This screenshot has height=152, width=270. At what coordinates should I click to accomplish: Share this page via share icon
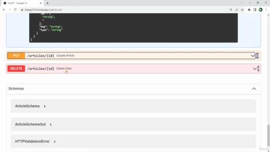(x=237, y=10)
